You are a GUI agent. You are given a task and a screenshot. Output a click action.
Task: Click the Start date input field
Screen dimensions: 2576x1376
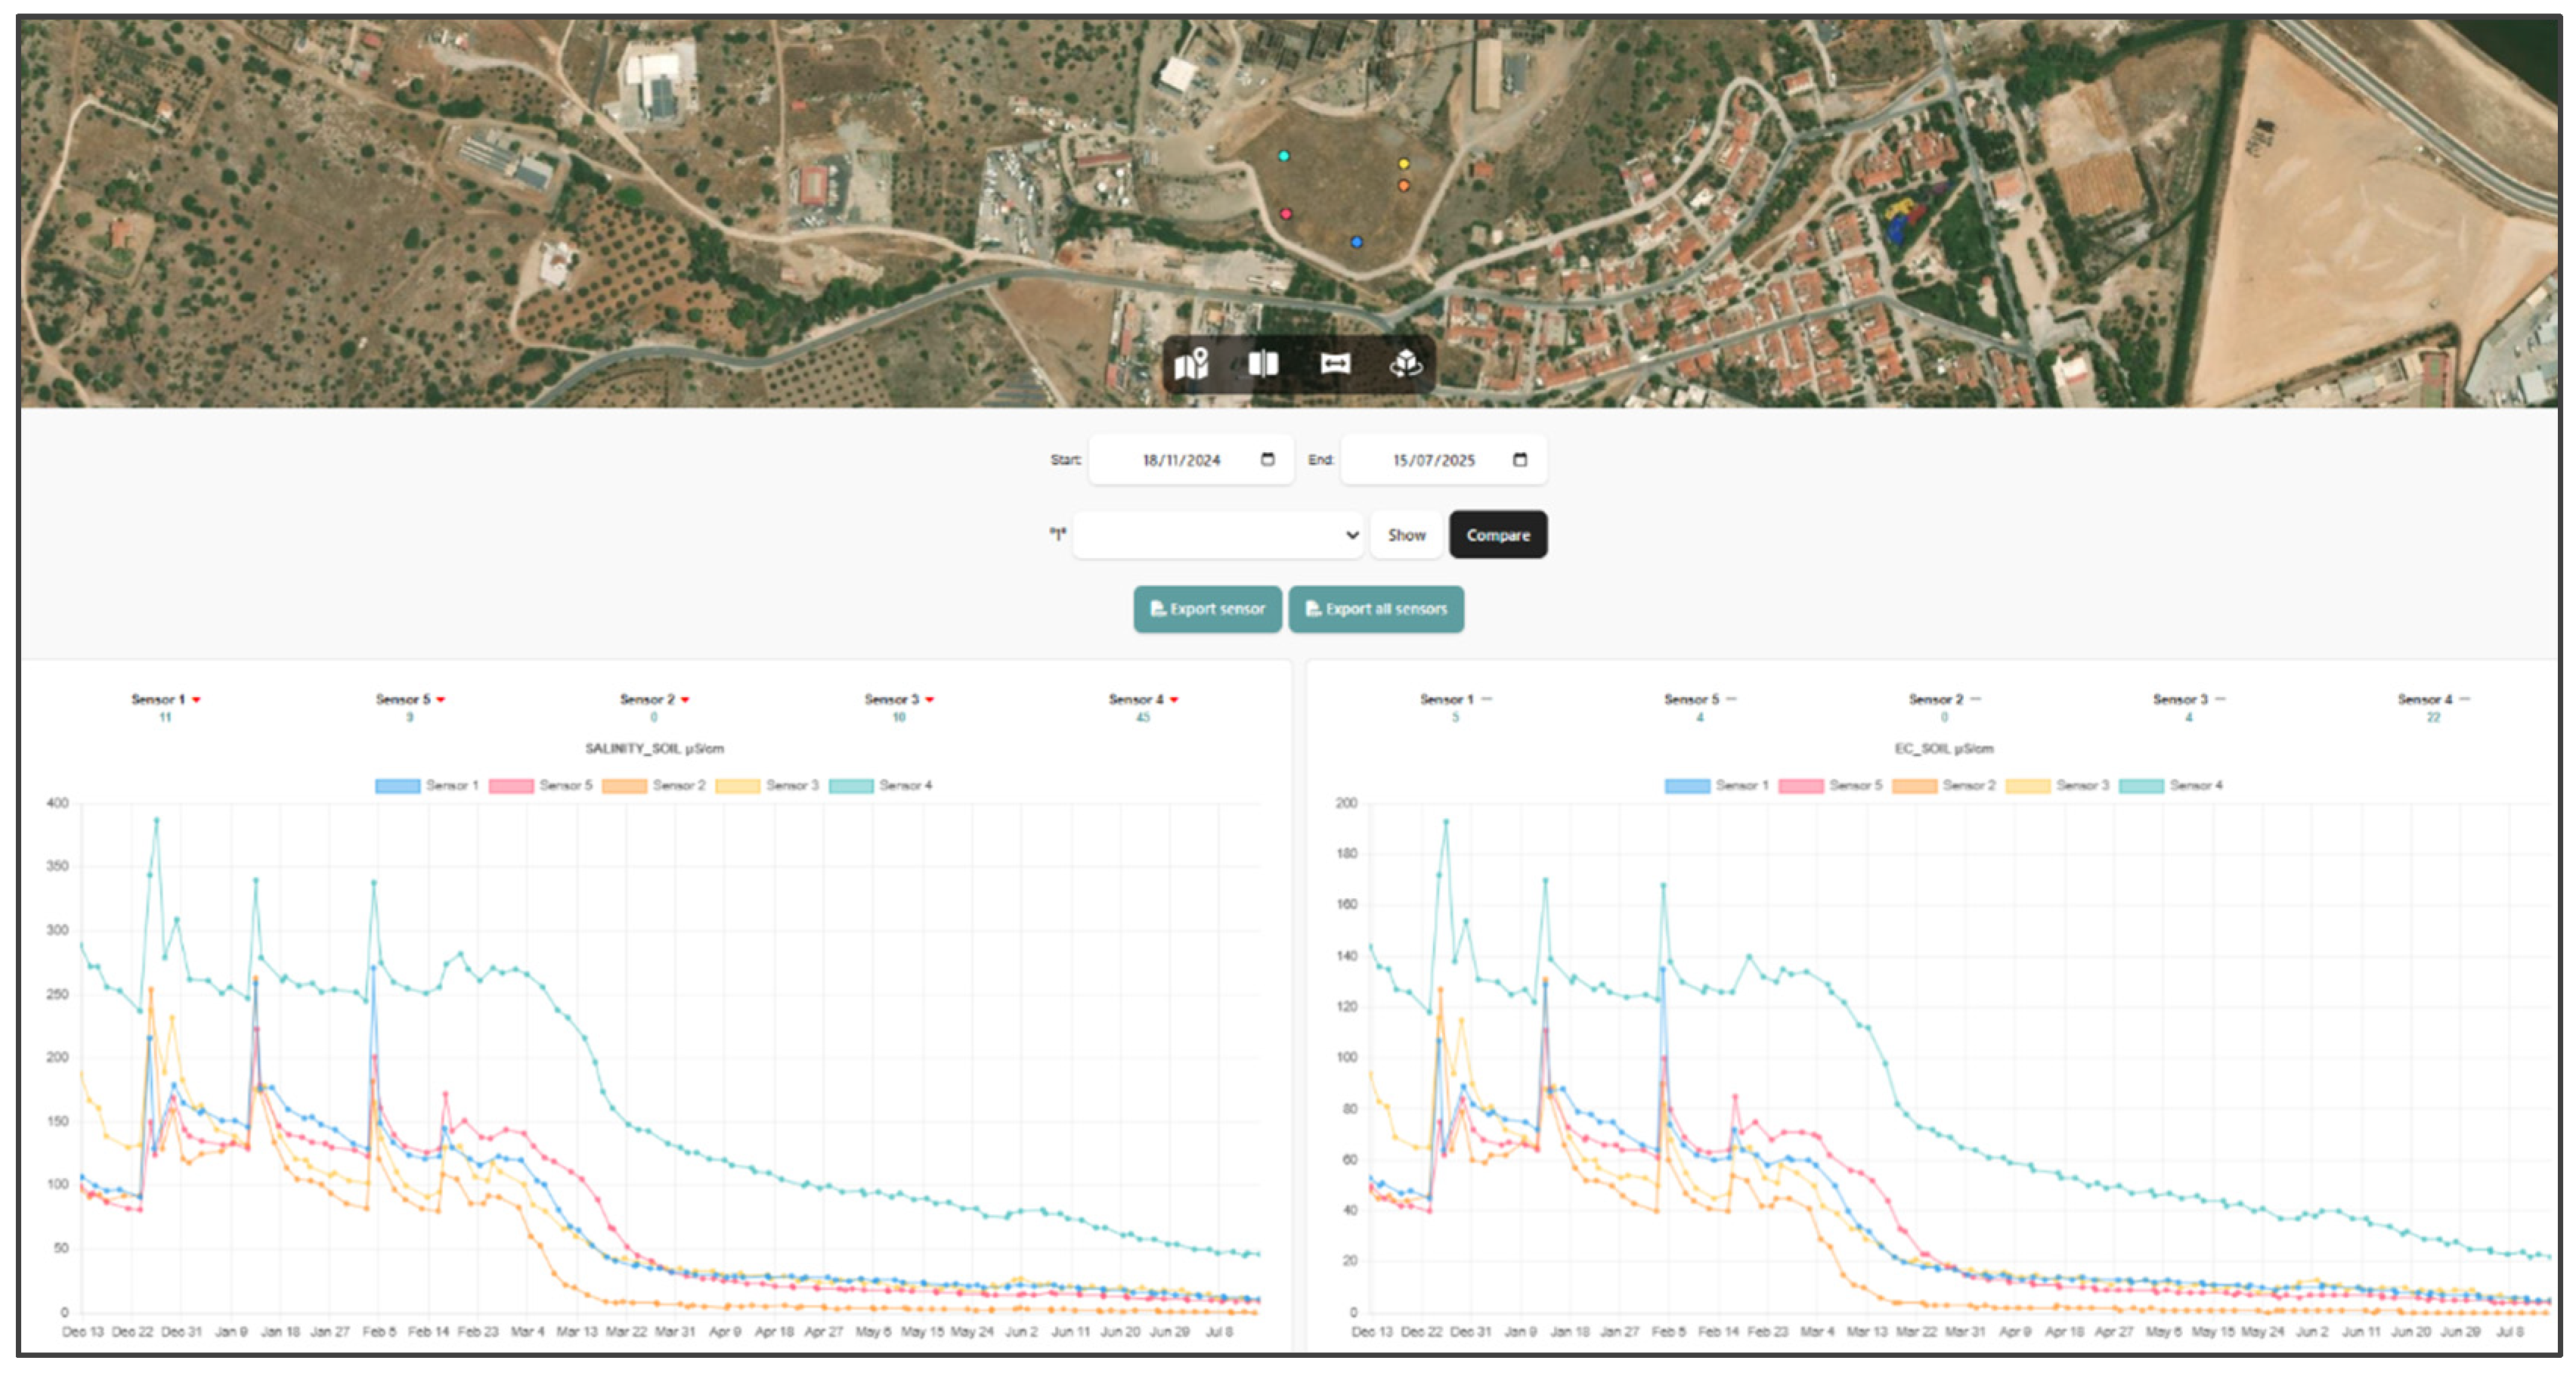coord(1191,460)
